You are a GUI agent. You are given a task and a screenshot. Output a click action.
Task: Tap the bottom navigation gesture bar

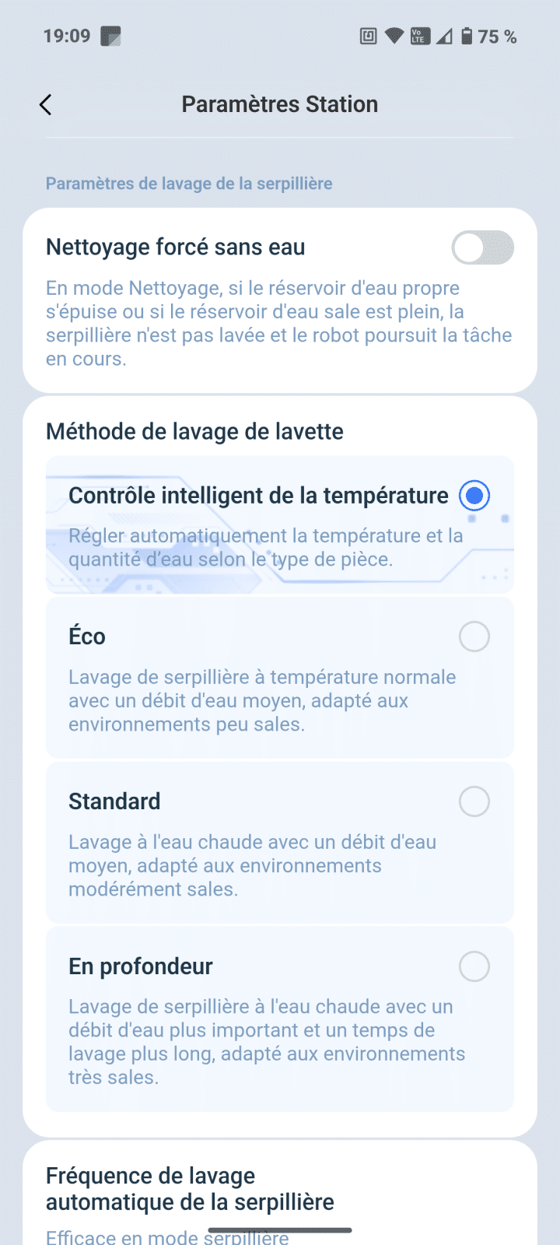(280, 1230)
